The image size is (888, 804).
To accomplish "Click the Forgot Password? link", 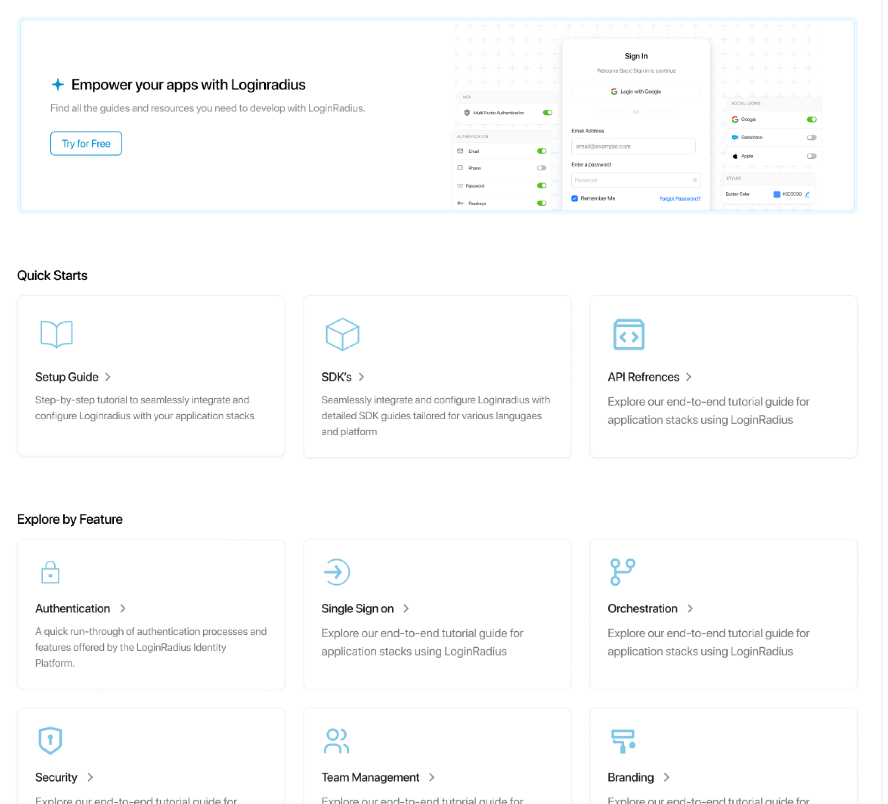I will pyautogui.click(x=680, y=199).
